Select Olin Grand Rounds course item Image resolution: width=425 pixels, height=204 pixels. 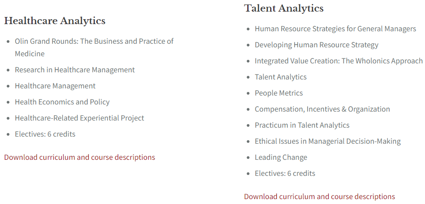click(x=94, y=47)
